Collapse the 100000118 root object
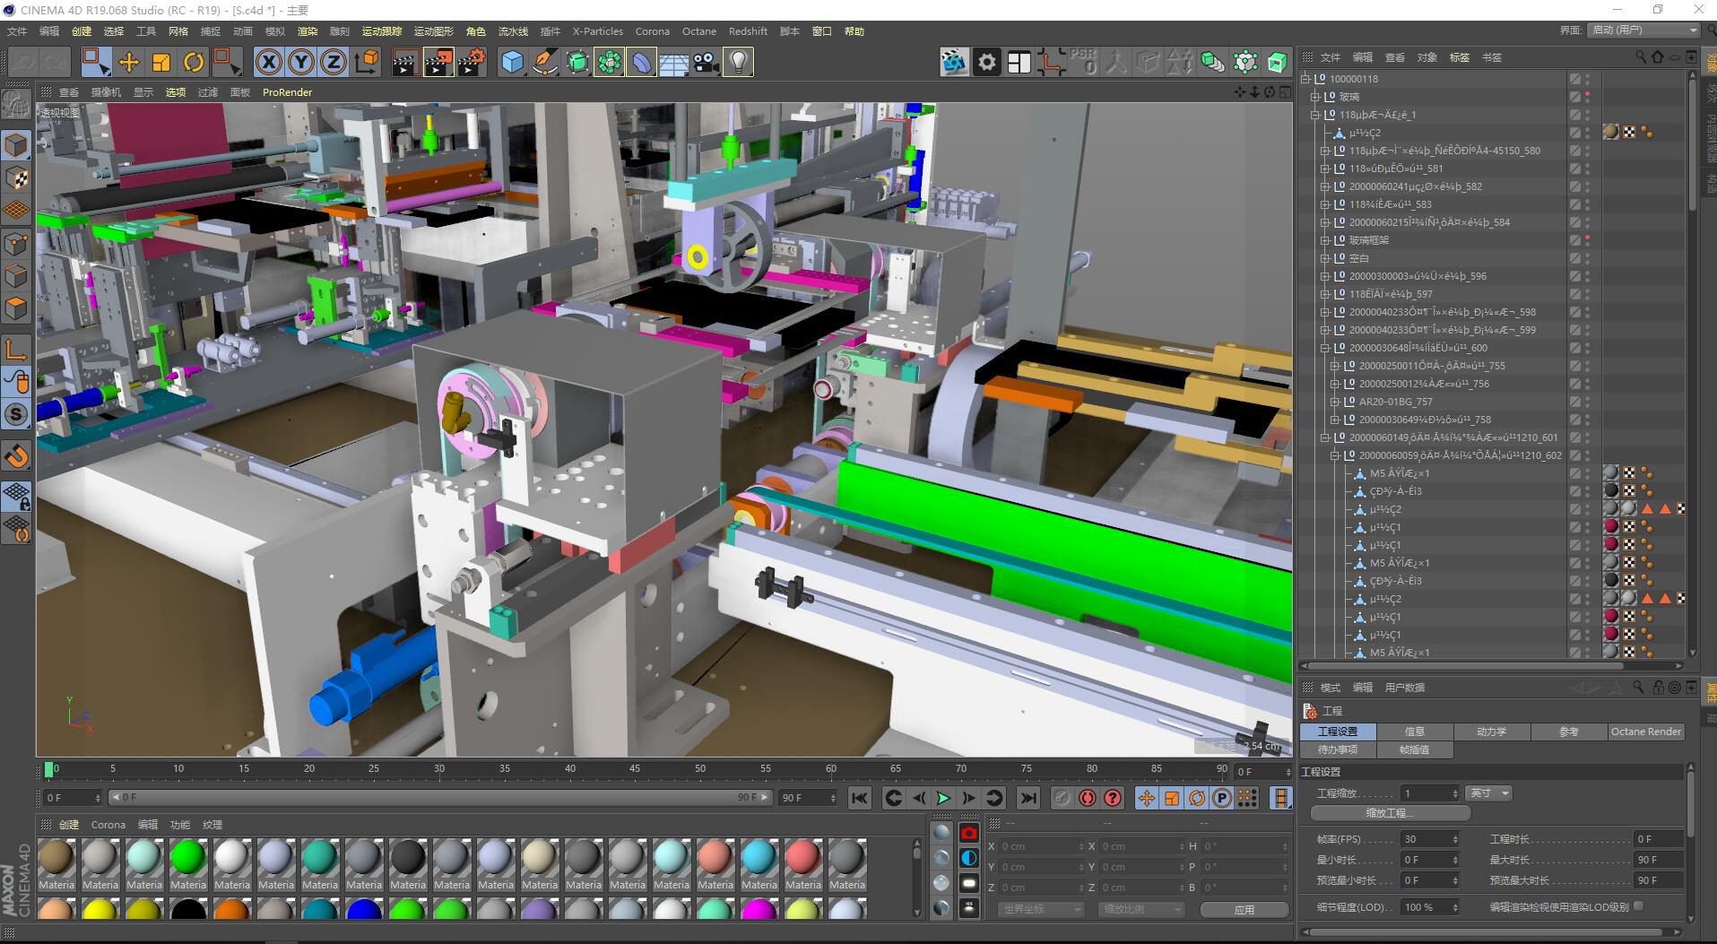 tap(1306, 79)
